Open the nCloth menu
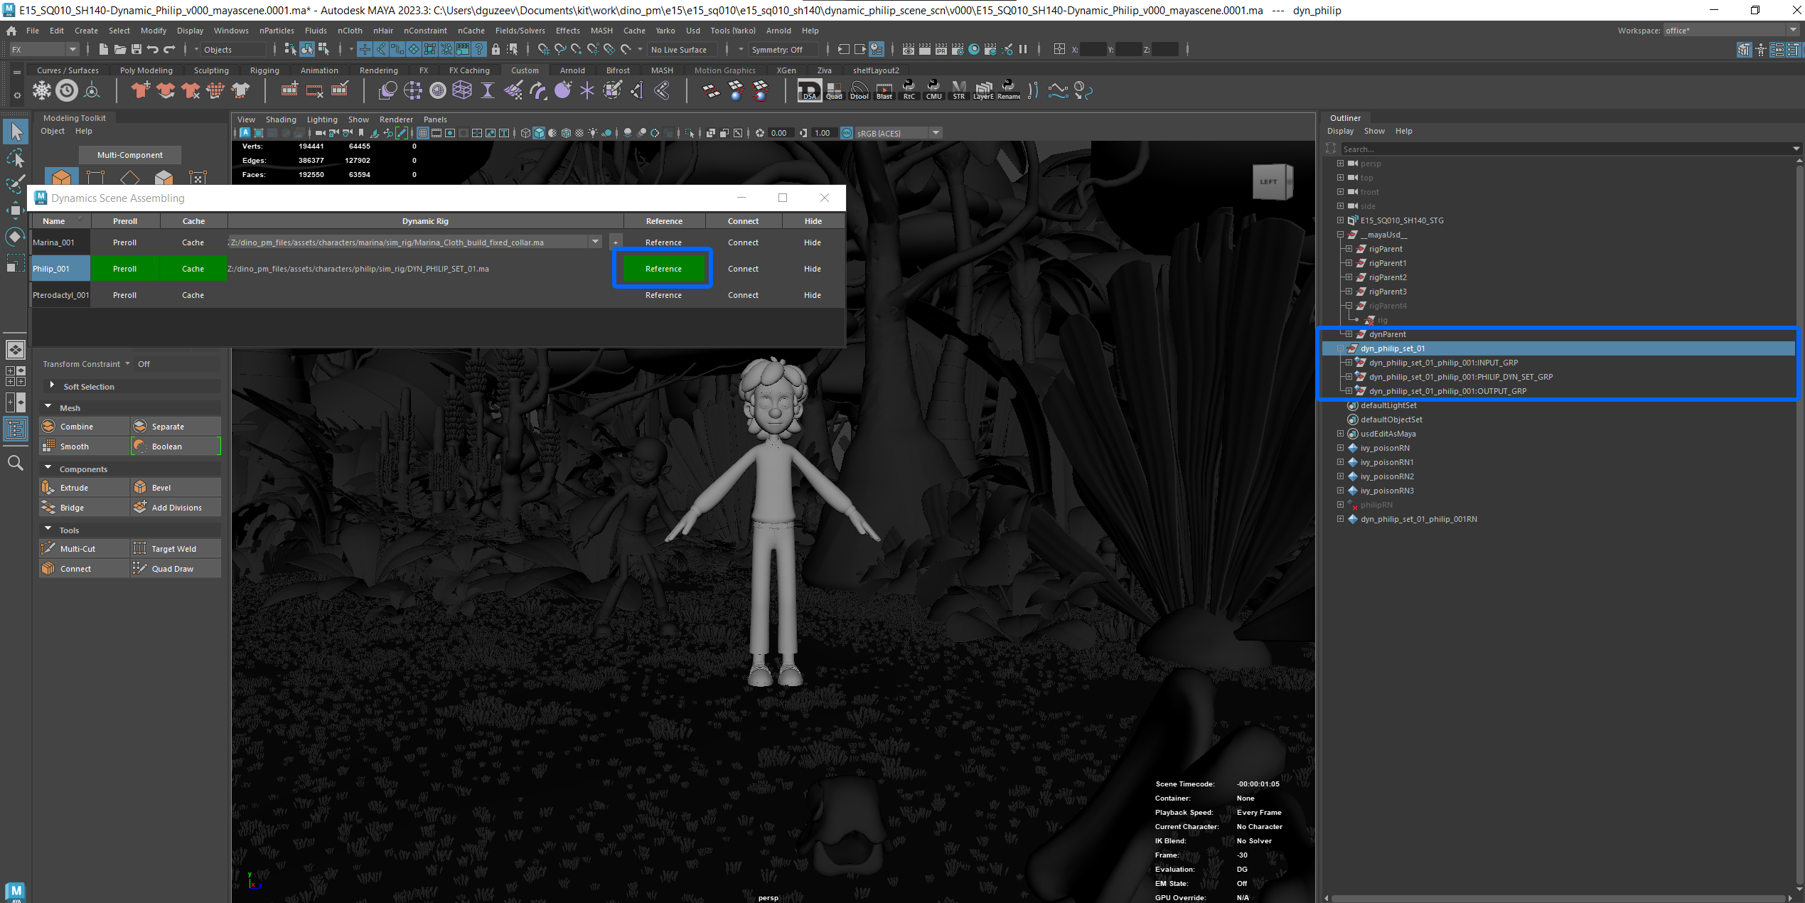This screenshot has width=1805, height=903. pyautogui.click(x=350, y=31)
